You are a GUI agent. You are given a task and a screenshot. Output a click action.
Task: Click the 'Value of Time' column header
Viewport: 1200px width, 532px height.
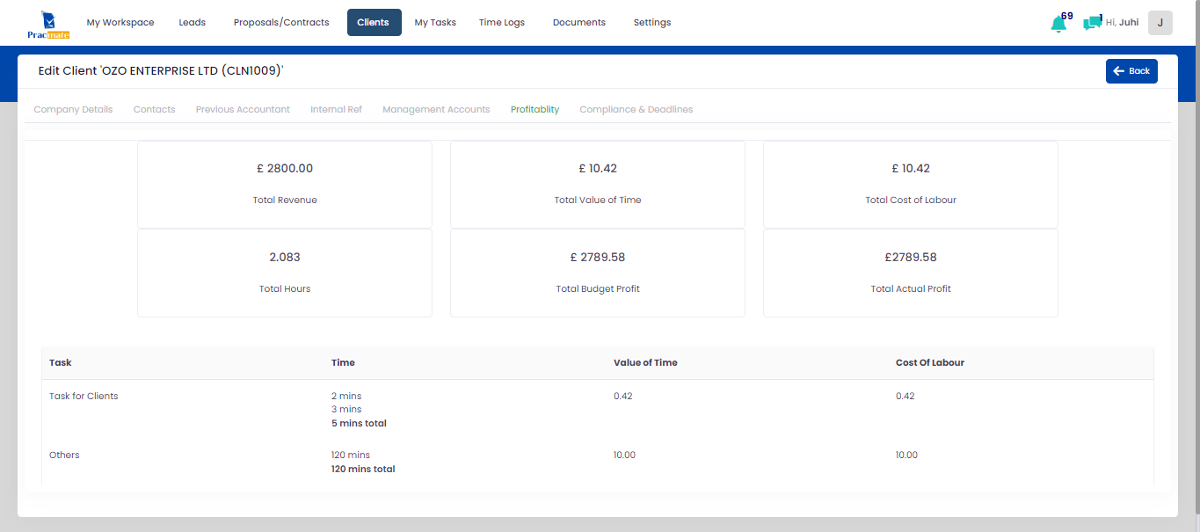pyautogui.click(x=645, y=362)
